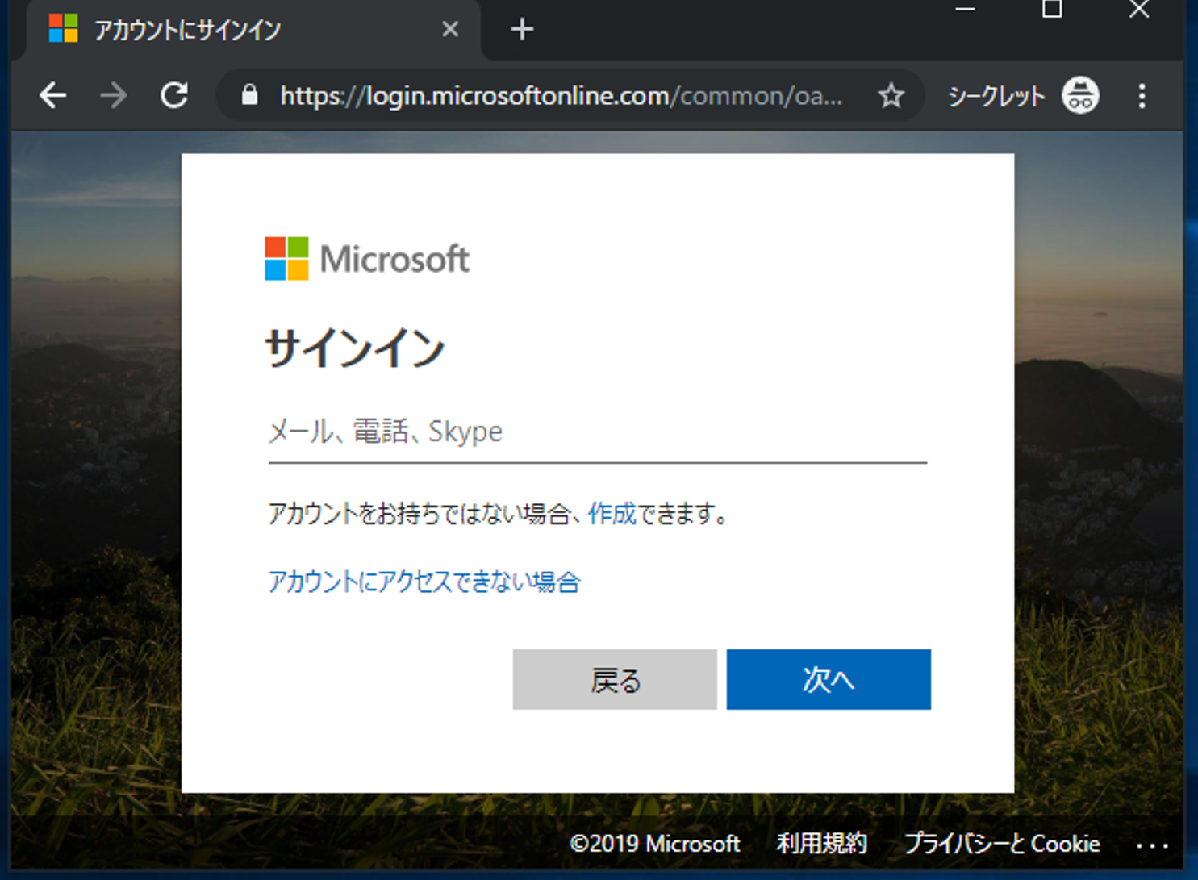Bookmark this page with the star icon

pyautogui.click(x=891, y=96)
